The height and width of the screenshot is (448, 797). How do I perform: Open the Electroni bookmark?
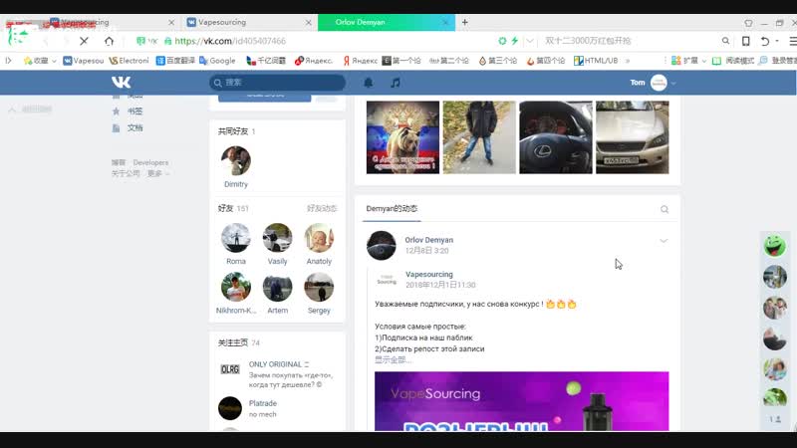click(x=129, y=61)
